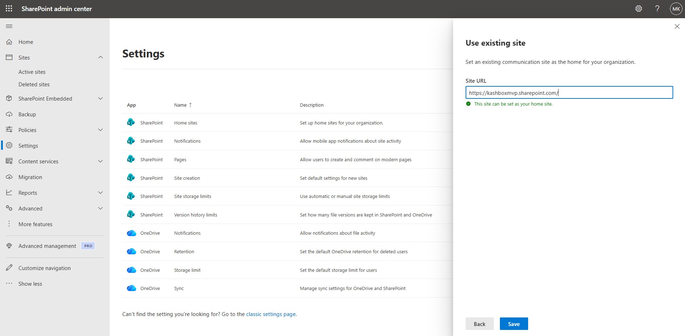Open Migration in navigation
Screen dimensions: 685x336
point(30,177)
